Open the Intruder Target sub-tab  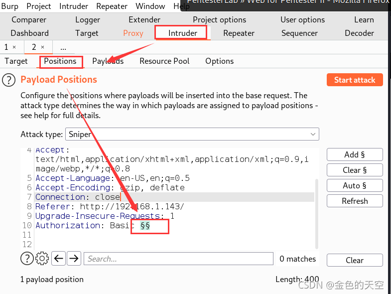tap(16, 61)
